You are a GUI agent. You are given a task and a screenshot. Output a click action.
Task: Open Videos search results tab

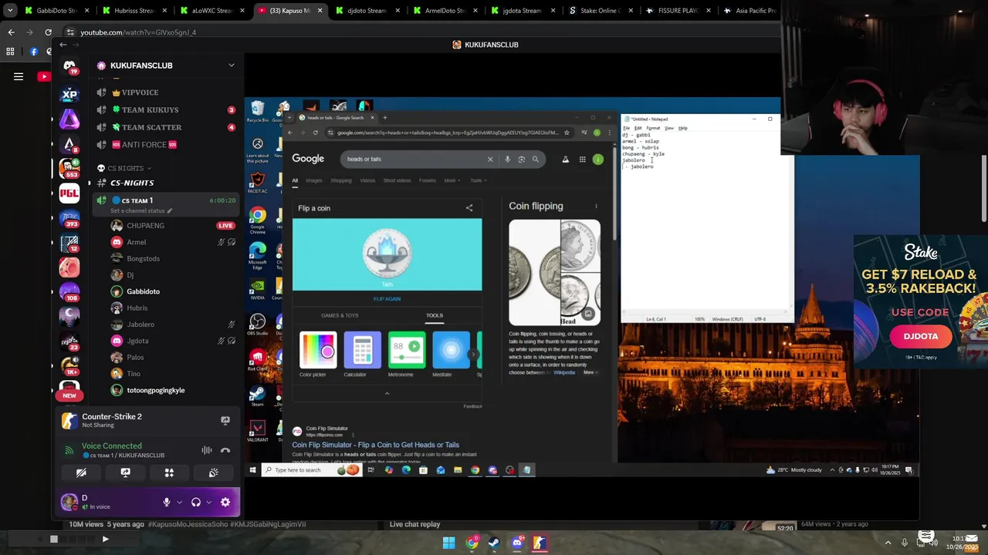coord(367,180)
